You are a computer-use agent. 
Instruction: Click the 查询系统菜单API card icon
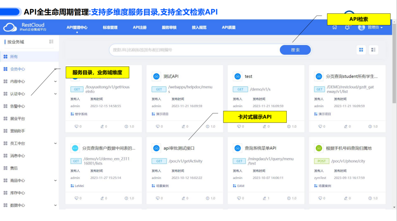click(238, 148)
